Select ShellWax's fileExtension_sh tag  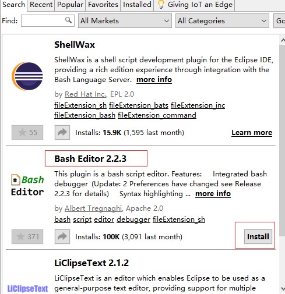[x=80, y=105]
